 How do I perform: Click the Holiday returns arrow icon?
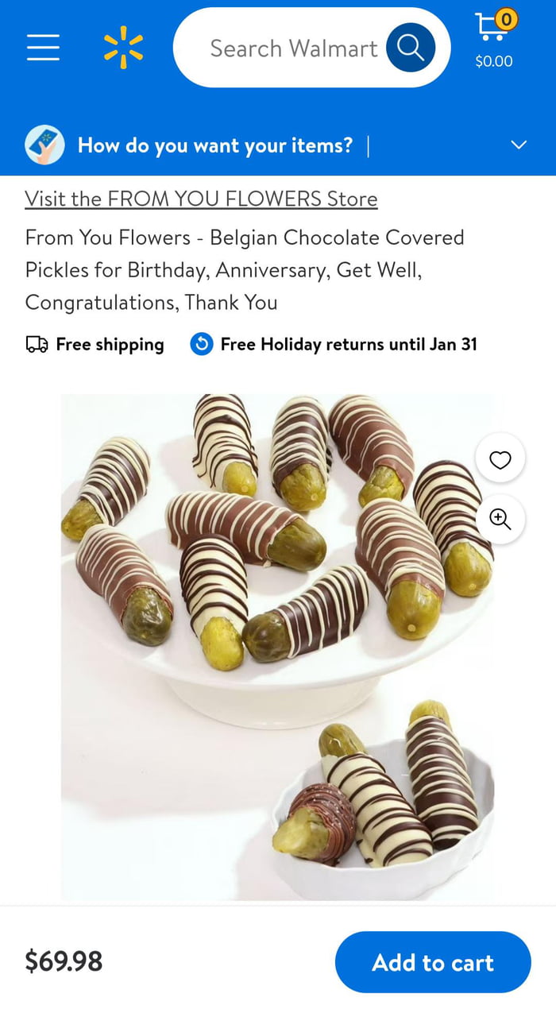pyautogui.click(x=201, y=344)
